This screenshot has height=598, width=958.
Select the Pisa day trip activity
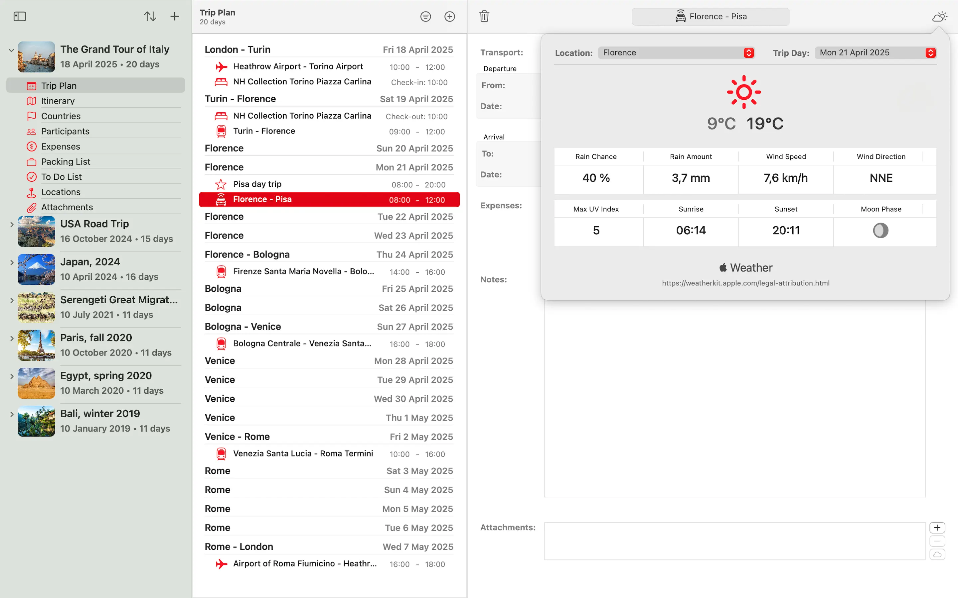click(x=257, y=184)
